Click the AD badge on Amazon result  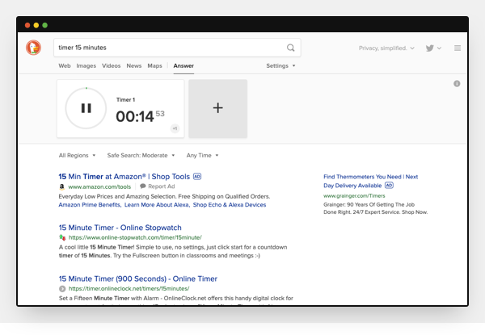click(197, 176)
